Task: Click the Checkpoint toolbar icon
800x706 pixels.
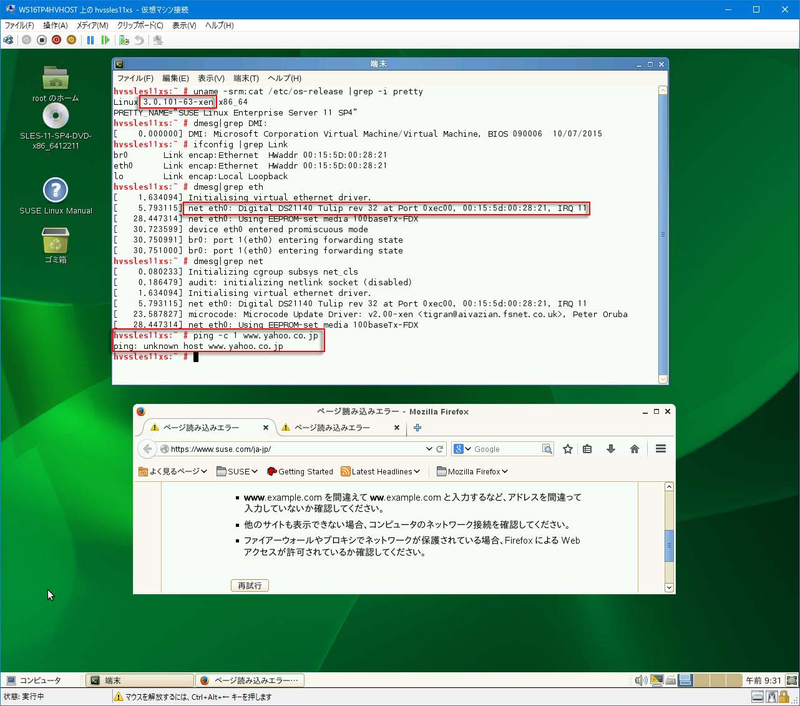Action: (124, 40)
